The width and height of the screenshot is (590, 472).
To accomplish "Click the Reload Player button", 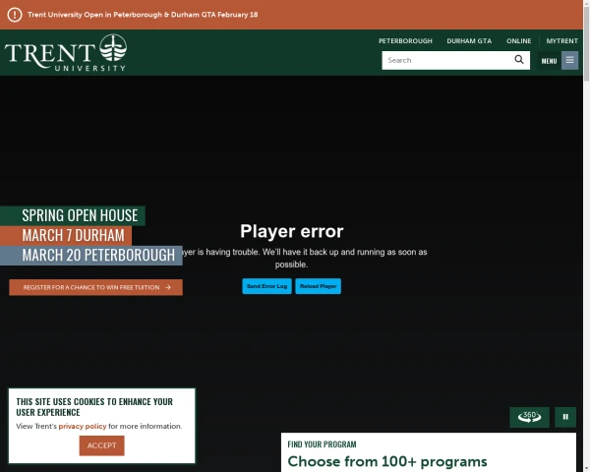I will click(318, 286).
